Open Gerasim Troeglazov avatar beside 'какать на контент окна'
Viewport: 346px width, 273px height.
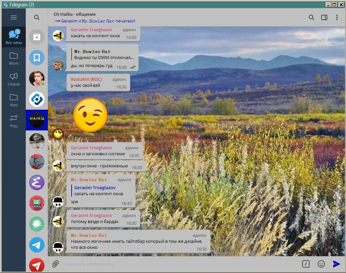pyautogui.click(x=58, y=36)
